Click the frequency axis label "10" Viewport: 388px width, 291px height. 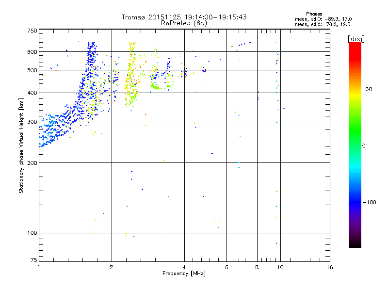click(280, 267)
